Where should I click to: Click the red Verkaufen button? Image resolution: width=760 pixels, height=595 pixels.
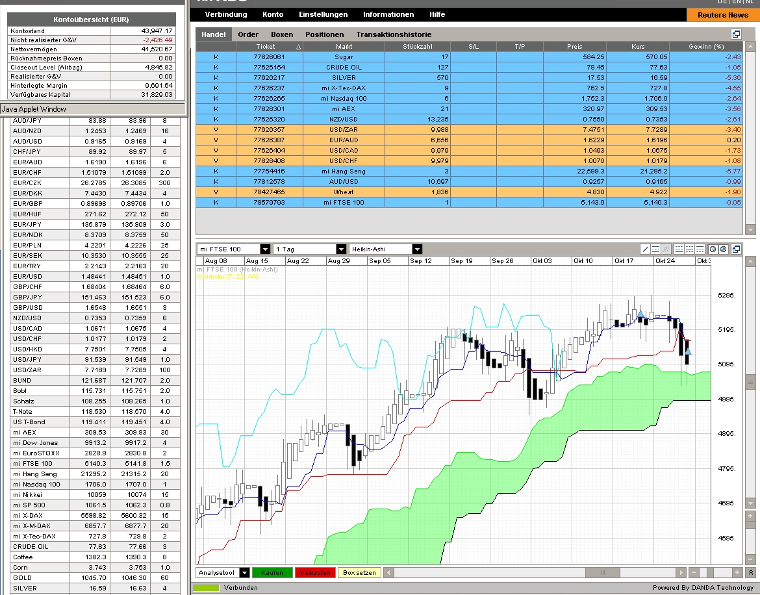tap(315, 573)
